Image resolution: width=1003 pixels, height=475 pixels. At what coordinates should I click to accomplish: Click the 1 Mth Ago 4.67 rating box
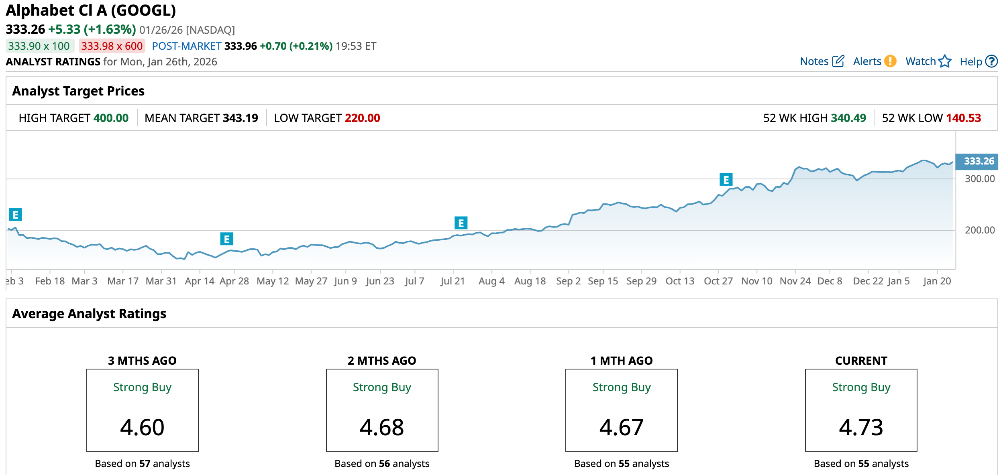(x=621, y=410)
